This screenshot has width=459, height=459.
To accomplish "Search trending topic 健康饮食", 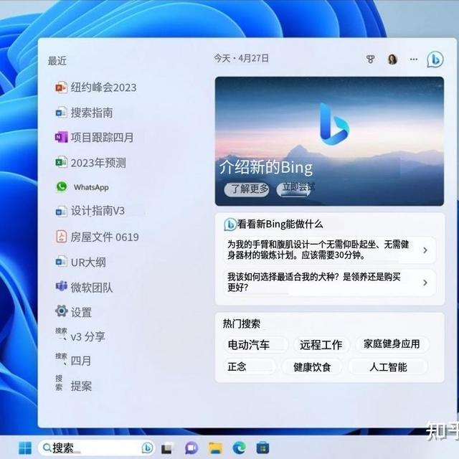I will pyautogui.click(x=312, y=366).
